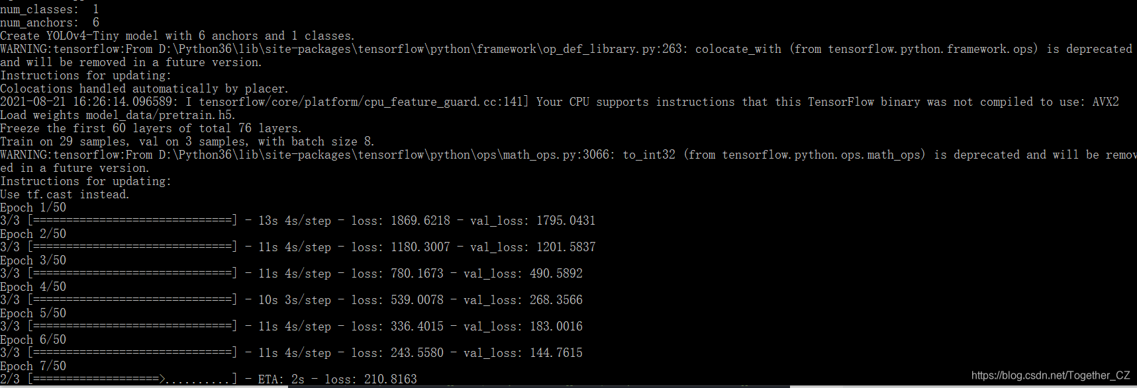Click loss value 336.4015
The image size is (1137, 388).
[417, 327]
